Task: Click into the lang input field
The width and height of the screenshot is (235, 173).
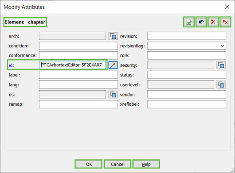Action: (78, 85)
